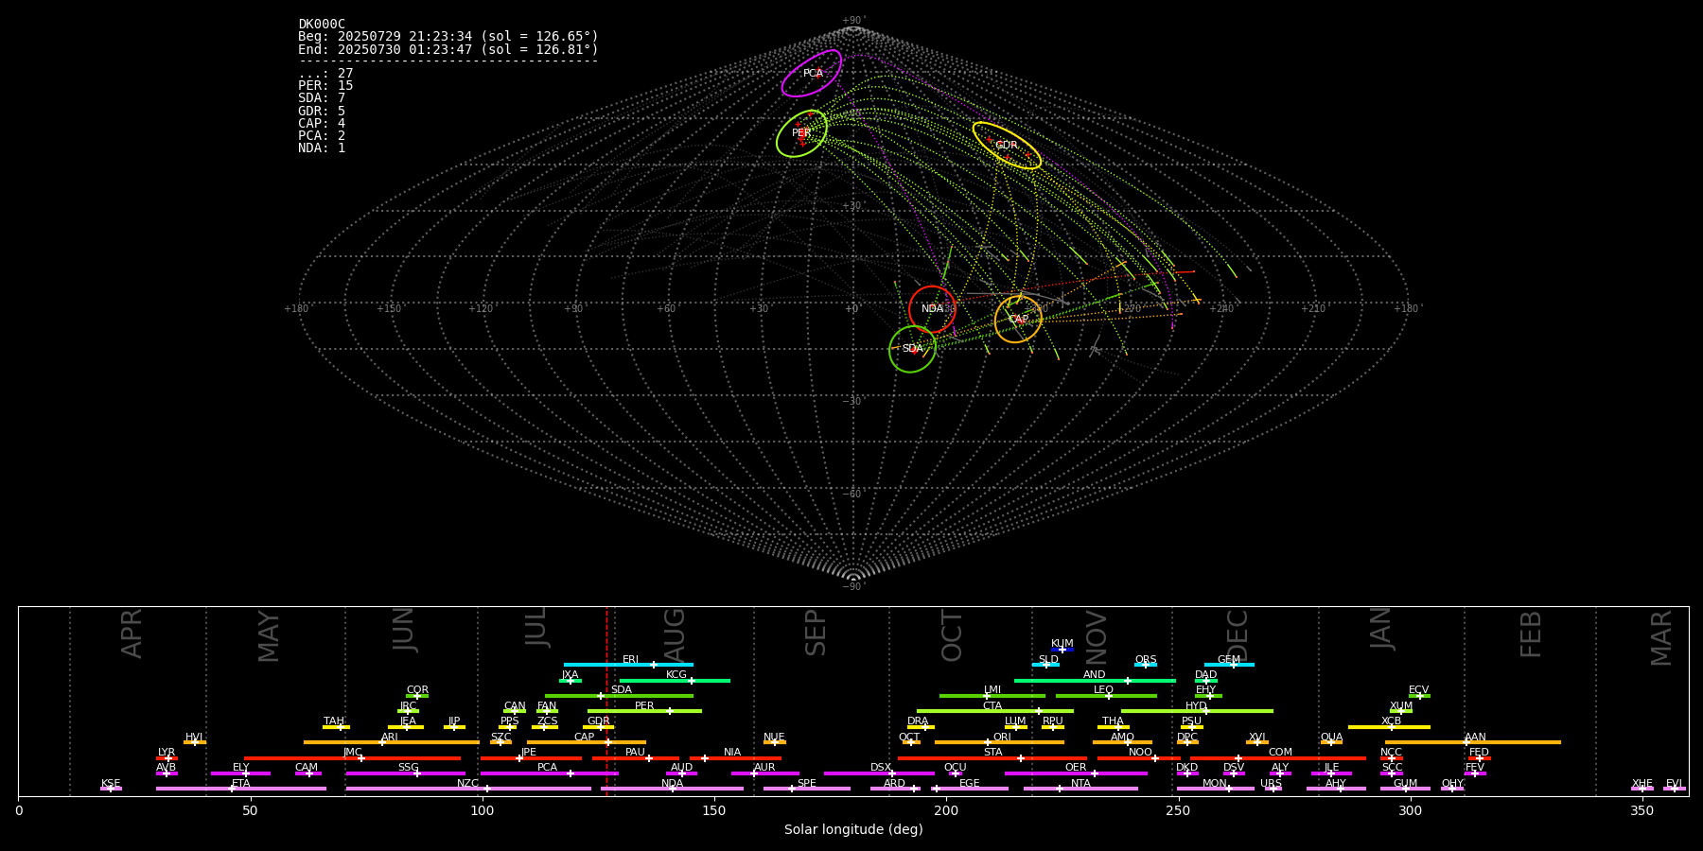1703x851 pixels.
Task: Click the COM shower label in timeline
Action: [1281, 753]
